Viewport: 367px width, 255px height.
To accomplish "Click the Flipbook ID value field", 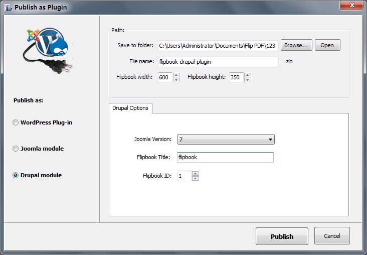I will click(x=184, y=176).
